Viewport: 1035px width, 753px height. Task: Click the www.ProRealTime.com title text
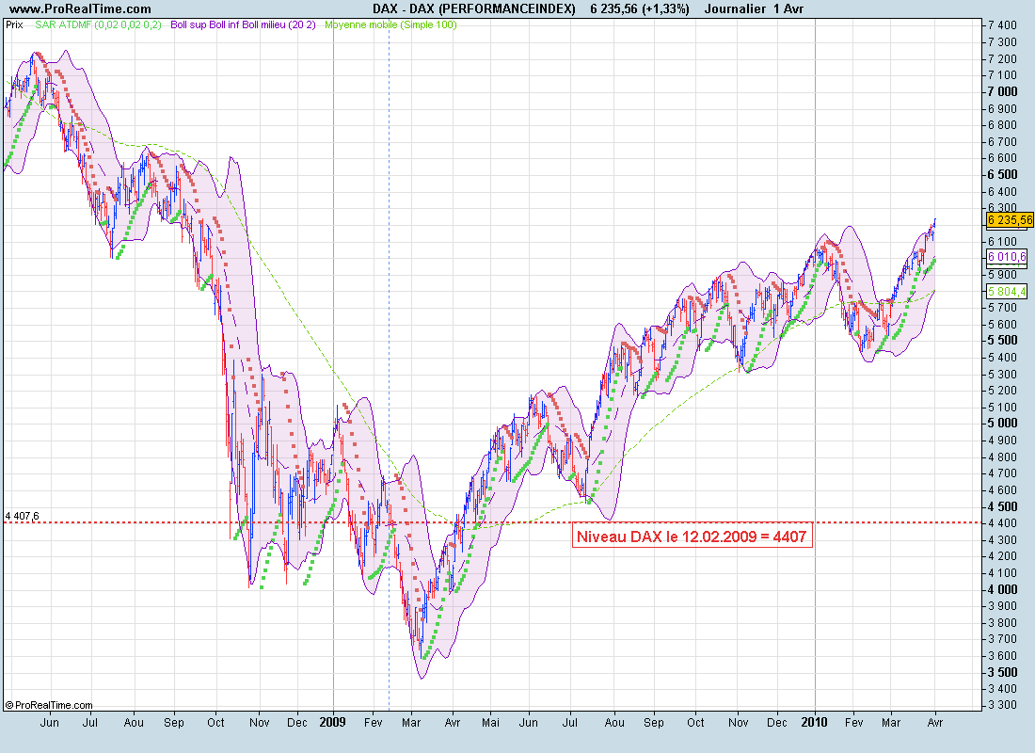pos(80,8)
